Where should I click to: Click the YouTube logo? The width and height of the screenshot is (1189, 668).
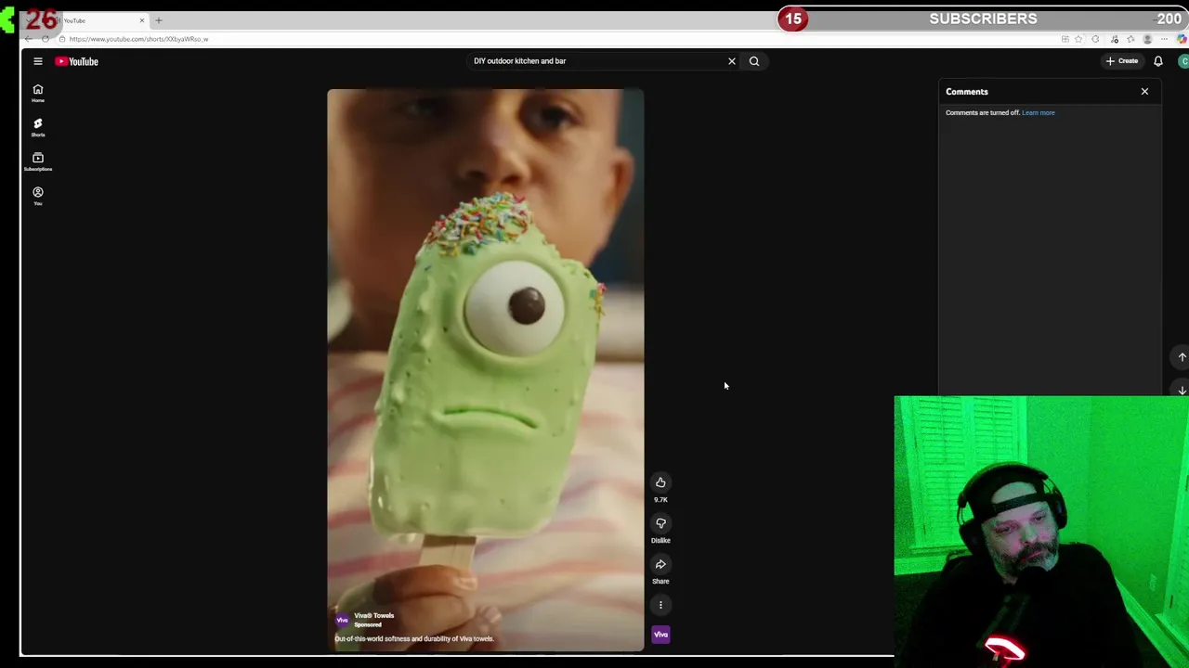[76, 61]
